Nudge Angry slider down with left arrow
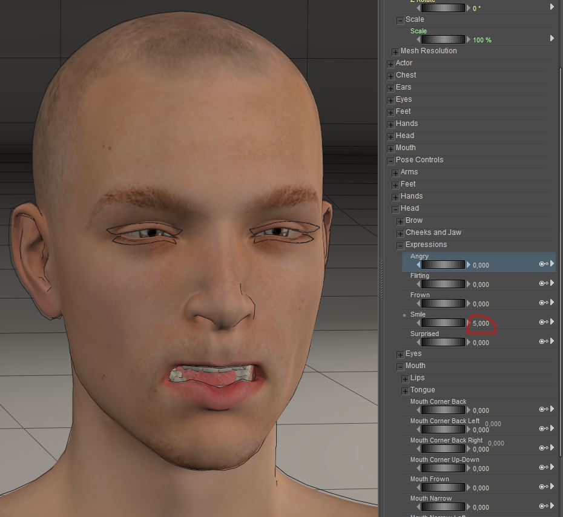The width and height of the screenshot is (563, 517). pyautogui.click(x=418, y=265)
